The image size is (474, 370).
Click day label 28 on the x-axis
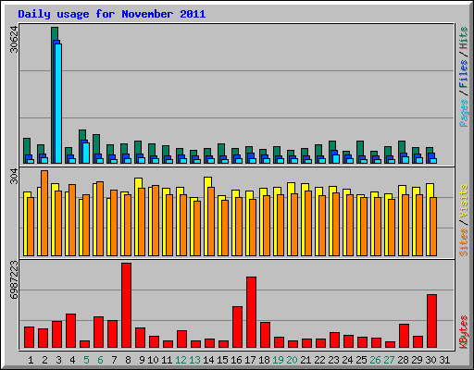403,360
